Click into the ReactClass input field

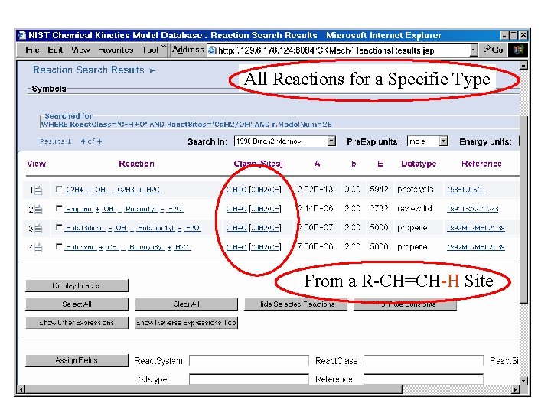[x=423, y=360]
